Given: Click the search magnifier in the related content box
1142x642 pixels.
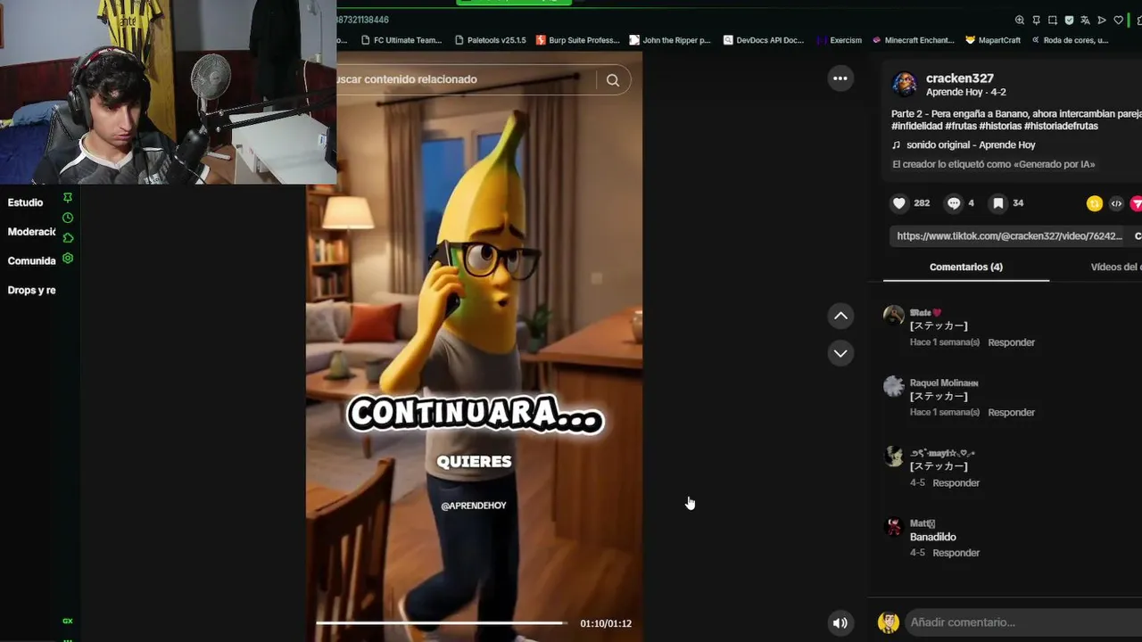Looking at the screenshot, I should (x=613, y=80).
